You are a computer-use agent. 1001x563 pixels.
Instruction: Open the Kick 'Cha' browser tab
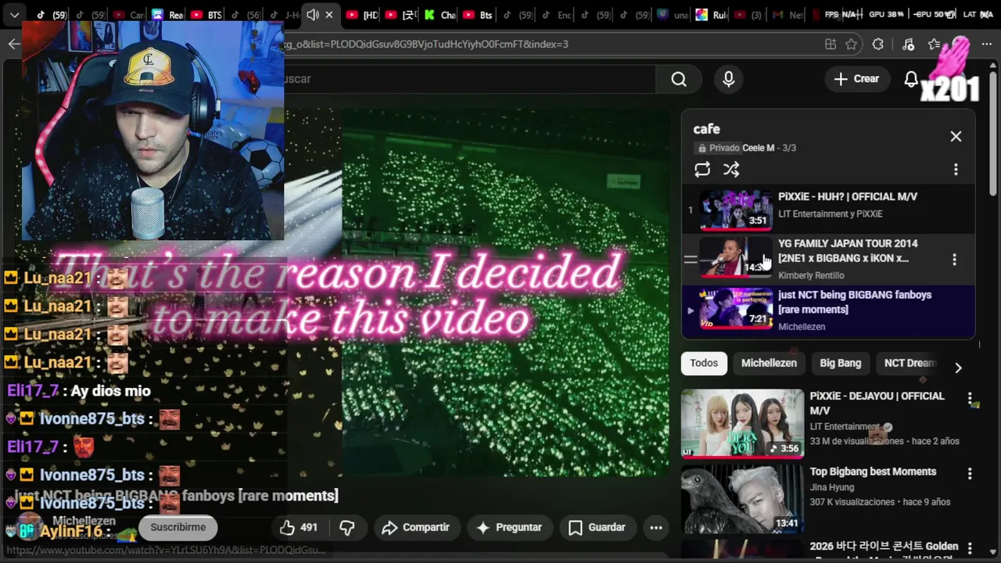coord(440,15)
